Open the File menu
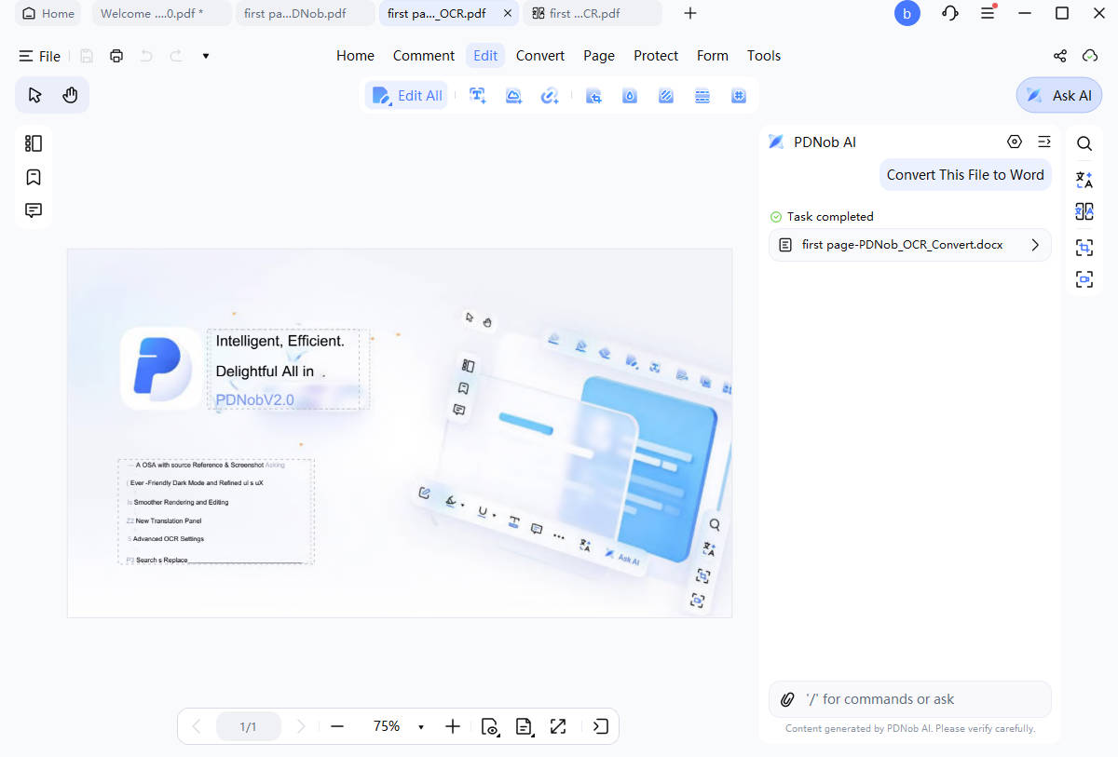This screenshot has width=1118, height=757. coord(40,56)
